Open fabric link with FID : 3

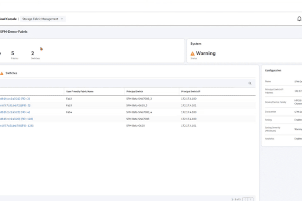point(15,106)
